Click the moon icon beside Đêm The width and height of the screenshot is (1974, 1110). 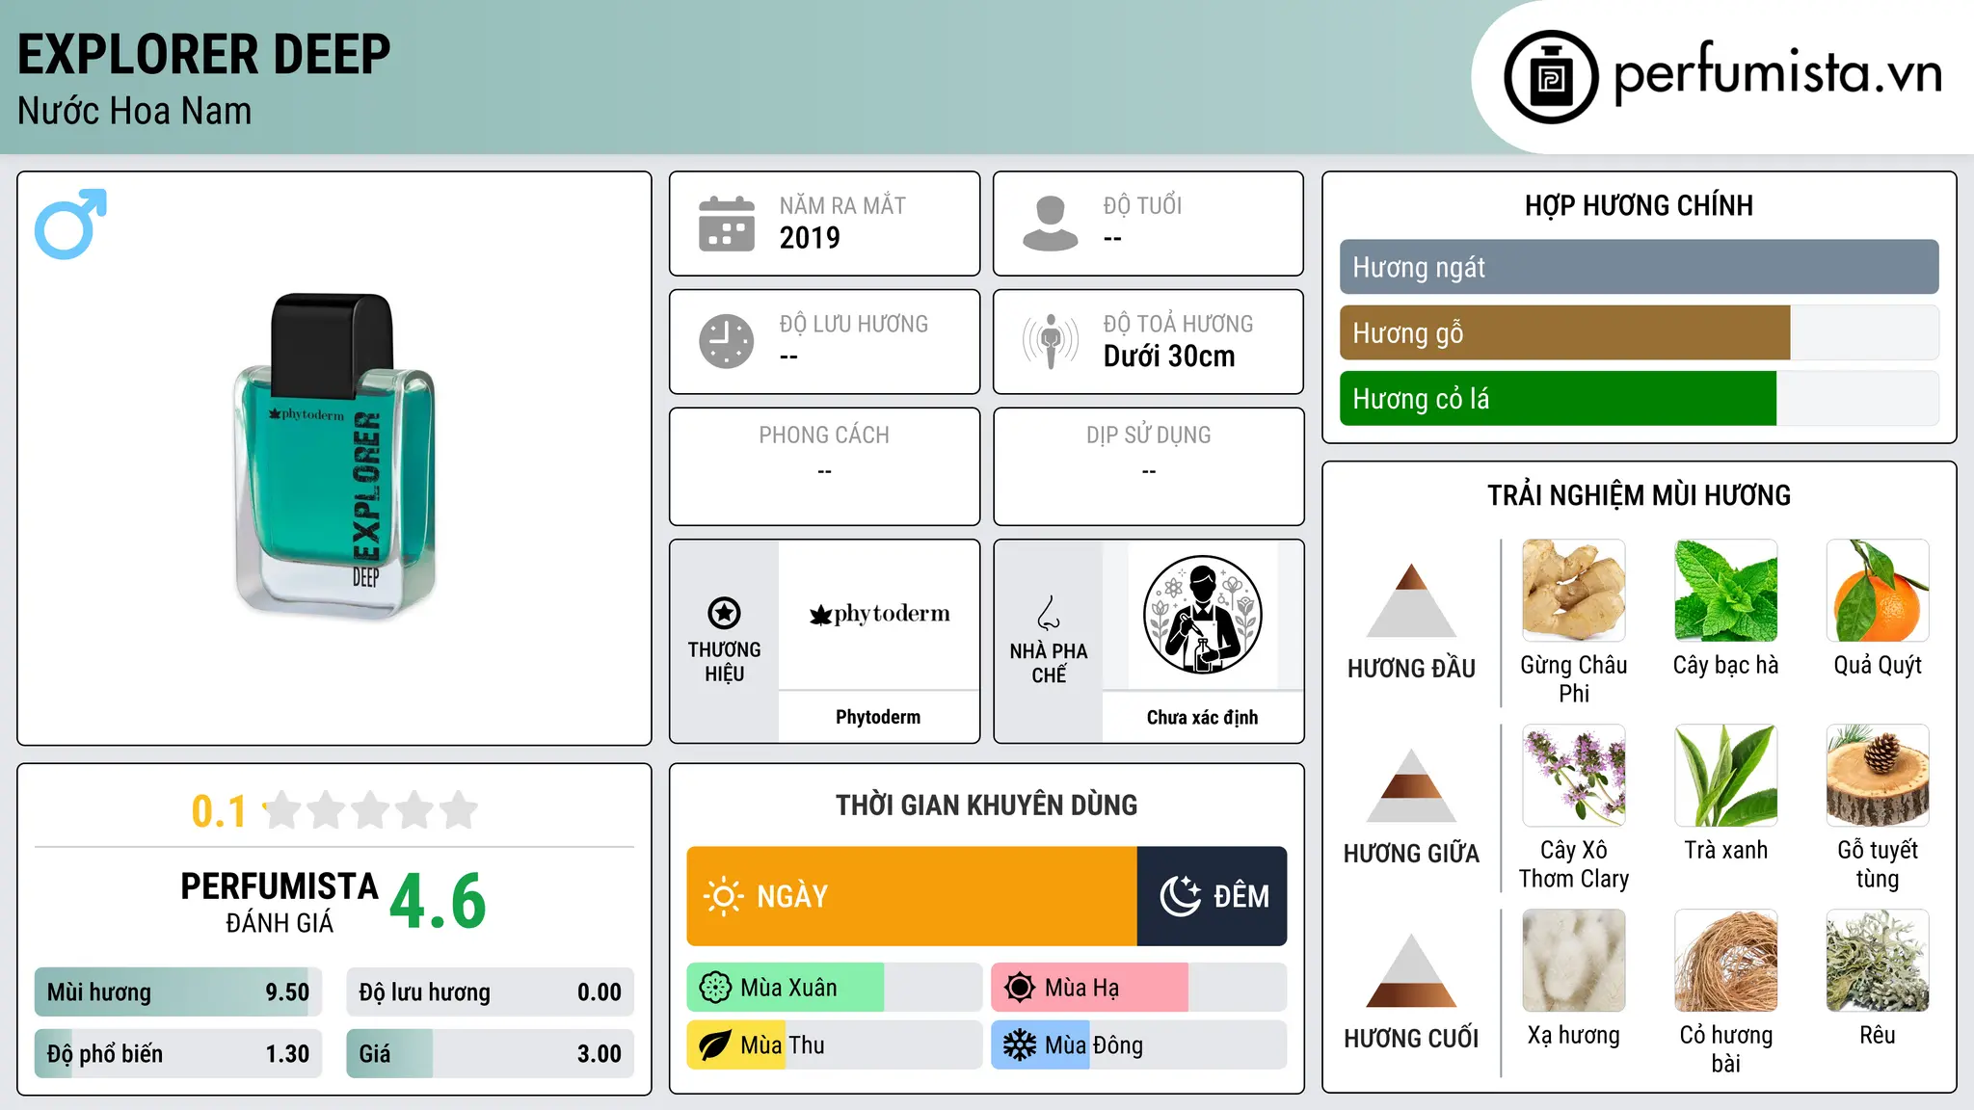[1181, 896]
